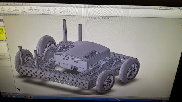Select the Move Component tool
This screenshot has width=182, height=102.
(16, 9)
